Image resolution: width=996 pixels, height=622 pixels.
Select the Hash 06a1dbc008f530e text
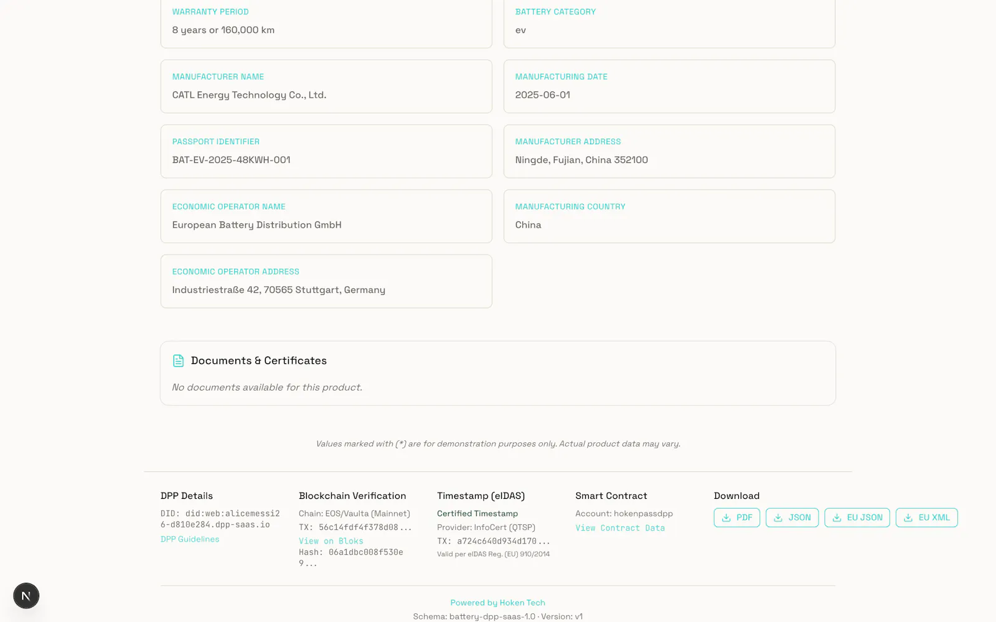[x=351, y=557]
